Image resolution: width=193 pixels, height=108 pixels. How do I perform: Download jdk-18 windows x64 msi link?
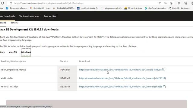(x=116, y=87)
